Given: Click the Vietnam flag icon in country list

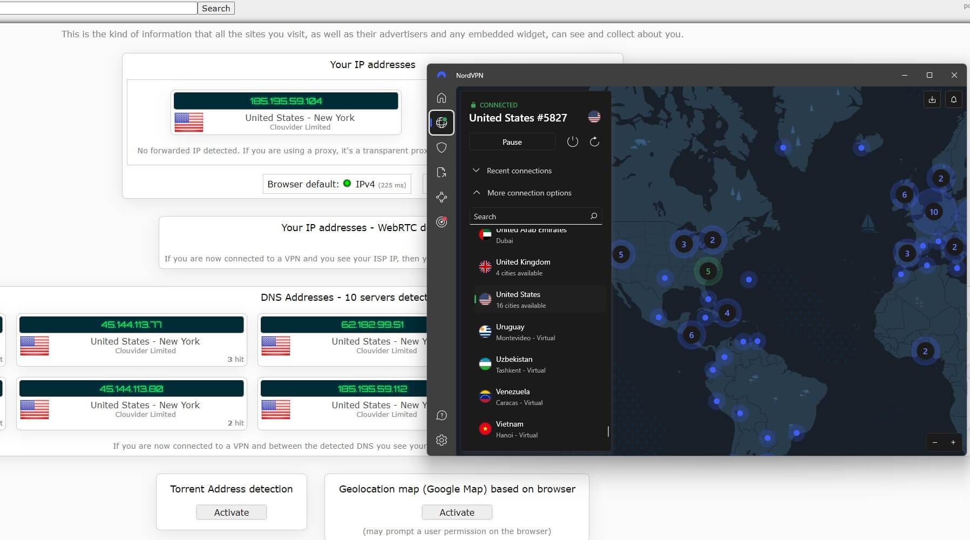Looking at the screenshot, I should click(485, 429).
